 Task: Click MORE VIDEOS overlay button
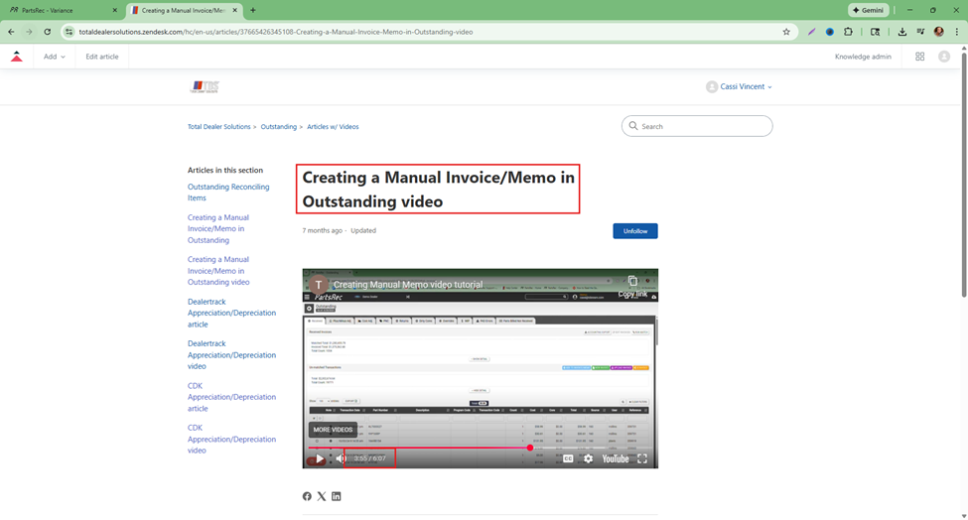click(333, 430)
